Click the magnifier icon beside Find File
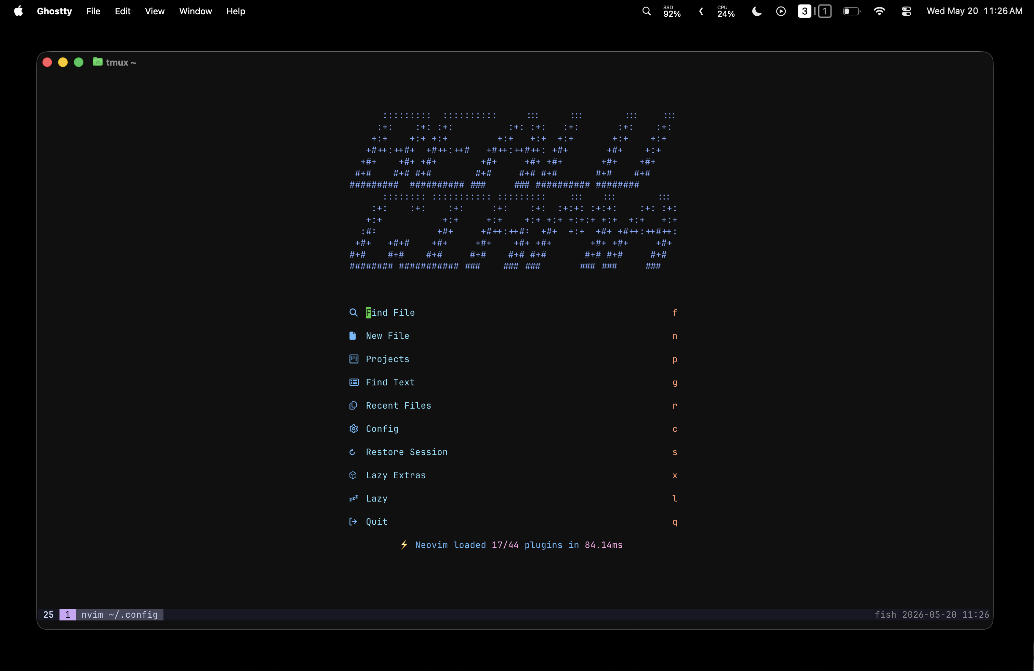The image size is (1034, 671). pos(353,313)
